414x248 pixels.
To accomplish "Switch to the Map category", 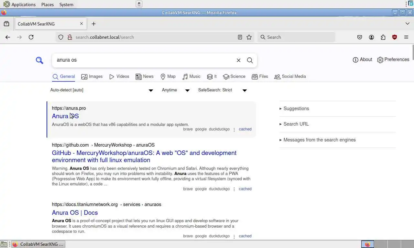I will pyautogui.click(x=168, y=77).
